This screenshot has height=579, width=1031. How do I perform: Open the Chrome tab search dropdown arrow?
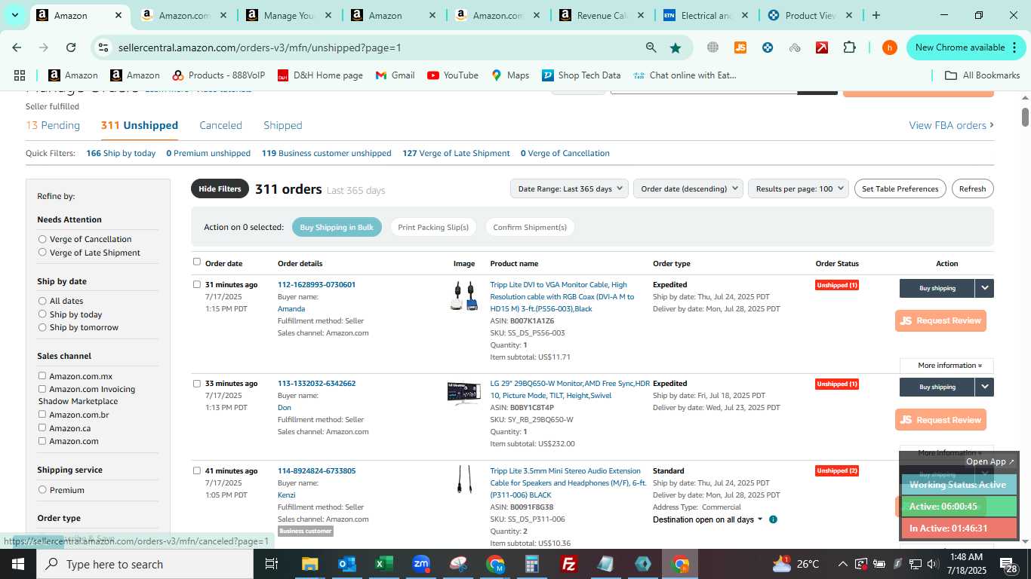(x=14, y=15)
